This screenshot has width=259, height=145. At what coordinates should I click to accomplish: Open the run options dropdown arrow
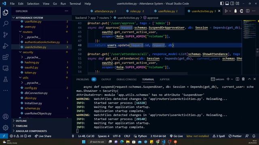[x=230, y=11]
